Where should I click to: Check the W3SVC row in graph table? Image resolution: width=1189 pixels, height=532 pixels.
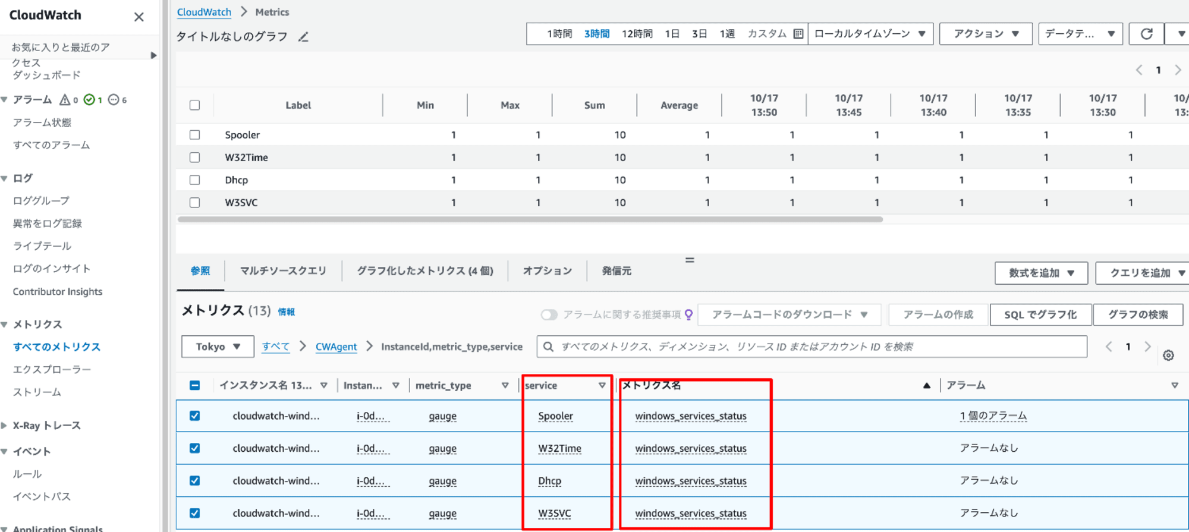pos(194,203)
